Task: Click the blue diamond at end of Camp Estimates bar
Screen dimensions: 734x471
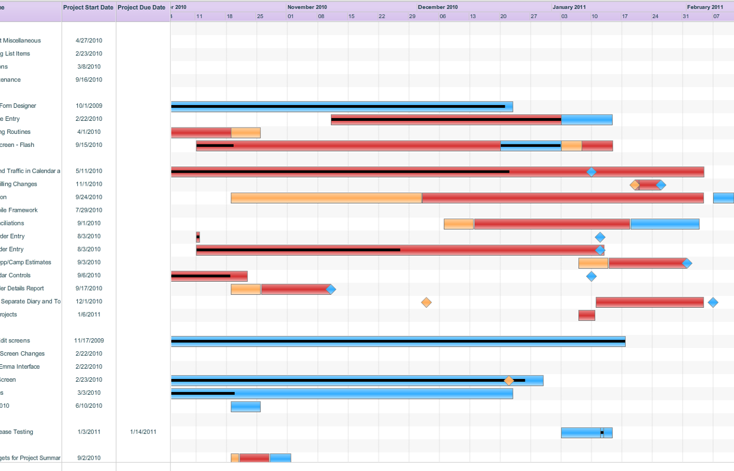Action: [x=687, y=263]
